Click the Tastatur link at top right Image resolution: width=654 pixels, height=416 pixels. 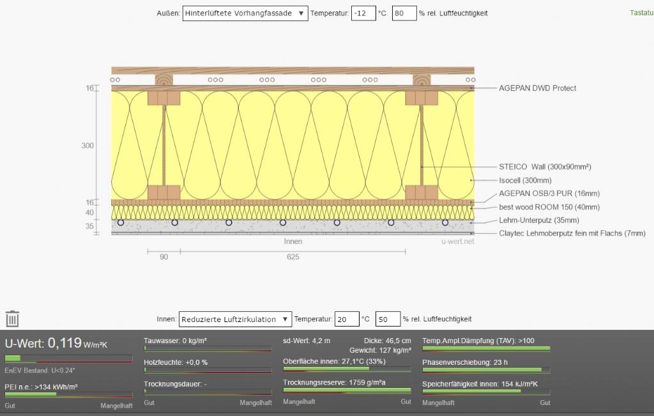coord(641,13)
